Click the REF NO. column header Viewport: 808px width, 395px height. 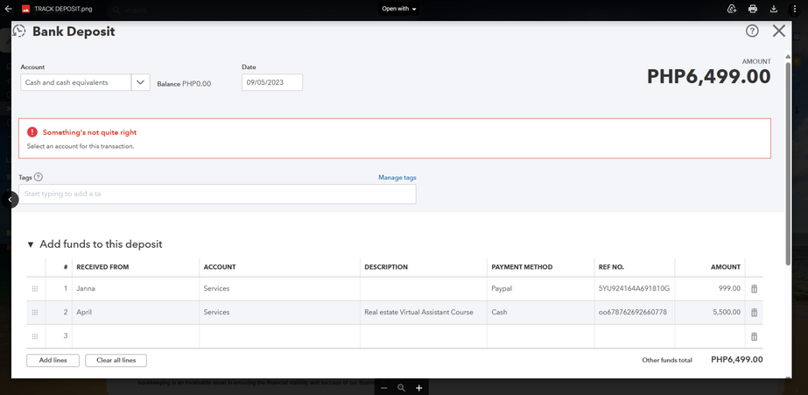611,267
